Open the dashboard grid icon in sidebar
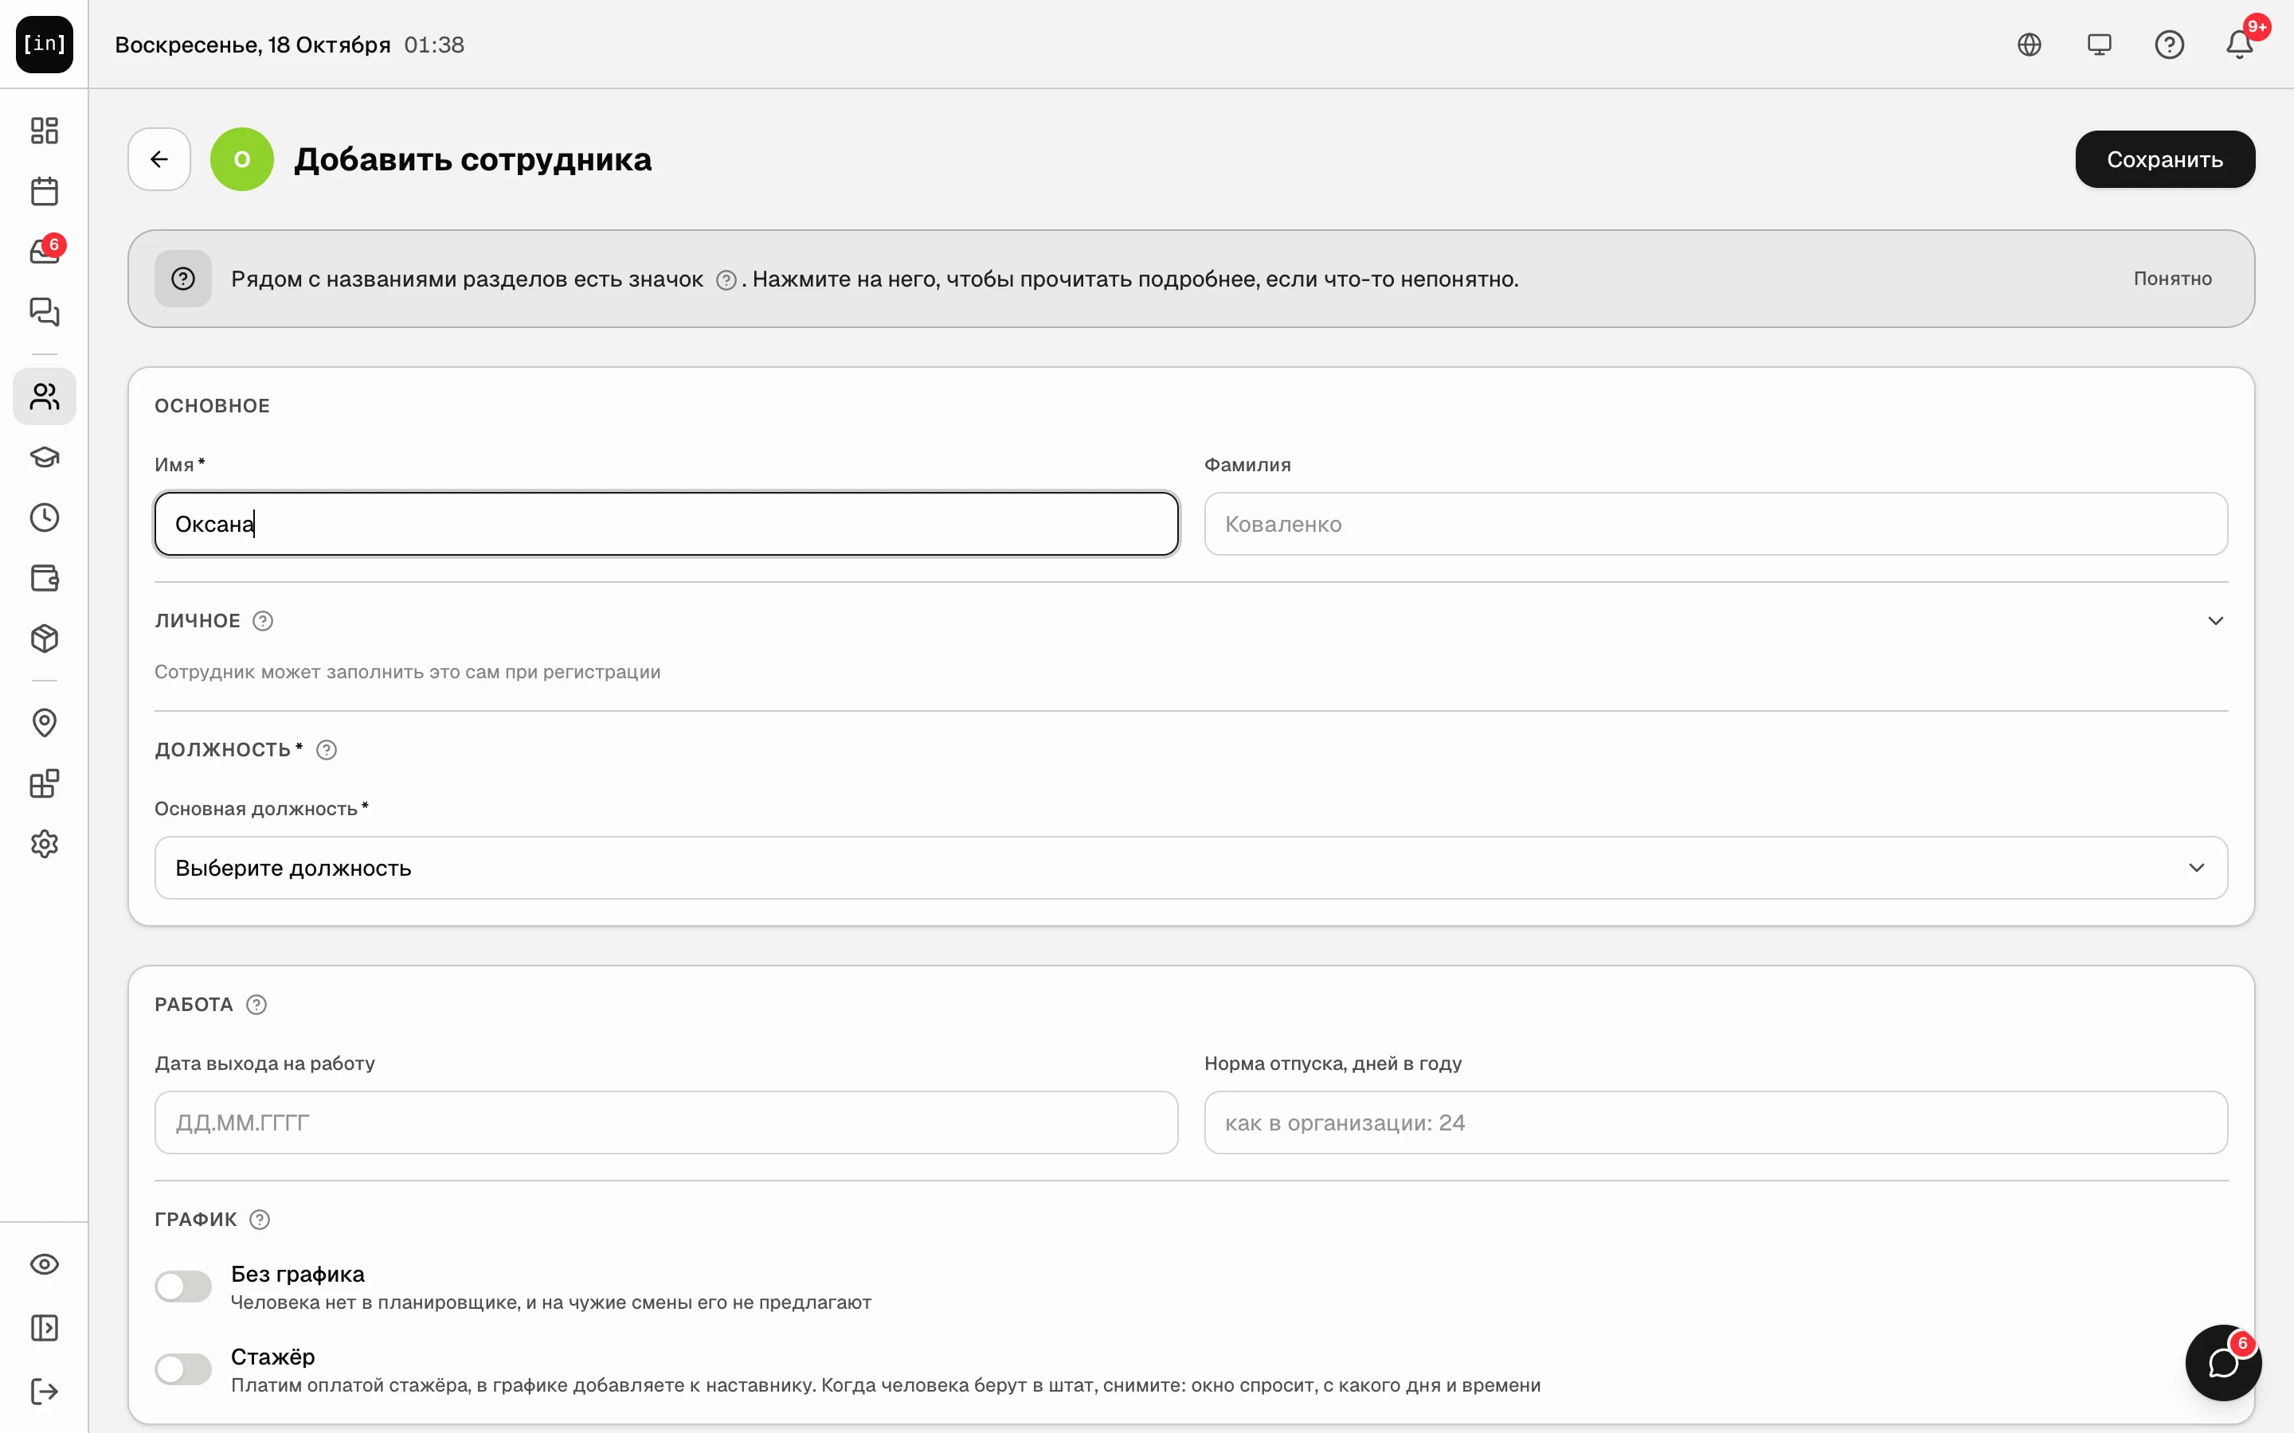 (45, 130)
